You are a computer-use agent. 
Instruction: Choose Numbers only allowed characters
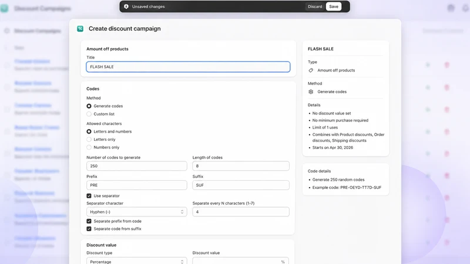click(x=89, y=147)
